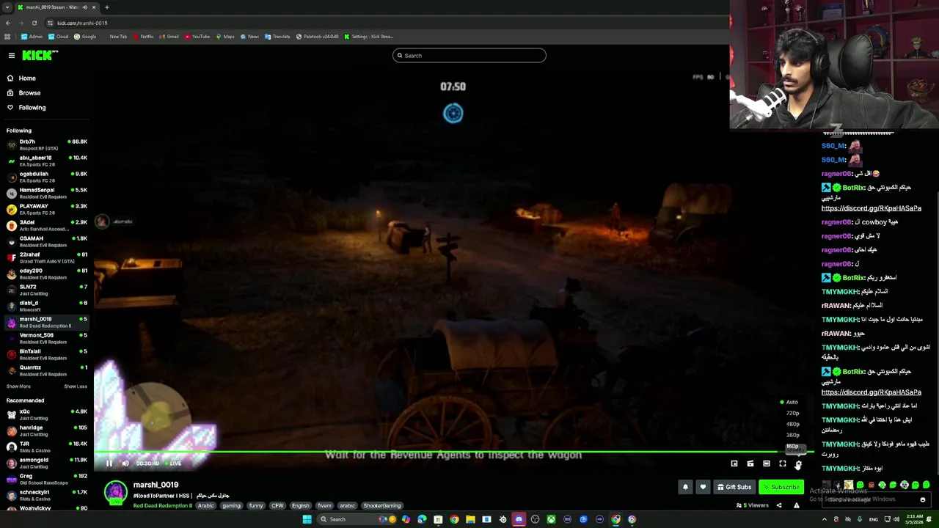This screenshot has height=528, width=939.
Task: Enter fullscreen on the video player
Action: 783,463
